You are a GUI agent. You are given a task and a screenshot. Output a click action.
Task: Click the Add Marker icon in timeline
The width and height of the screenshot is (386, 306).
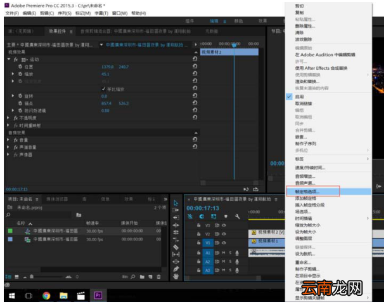pyautogui.click(x=226, y=216)
